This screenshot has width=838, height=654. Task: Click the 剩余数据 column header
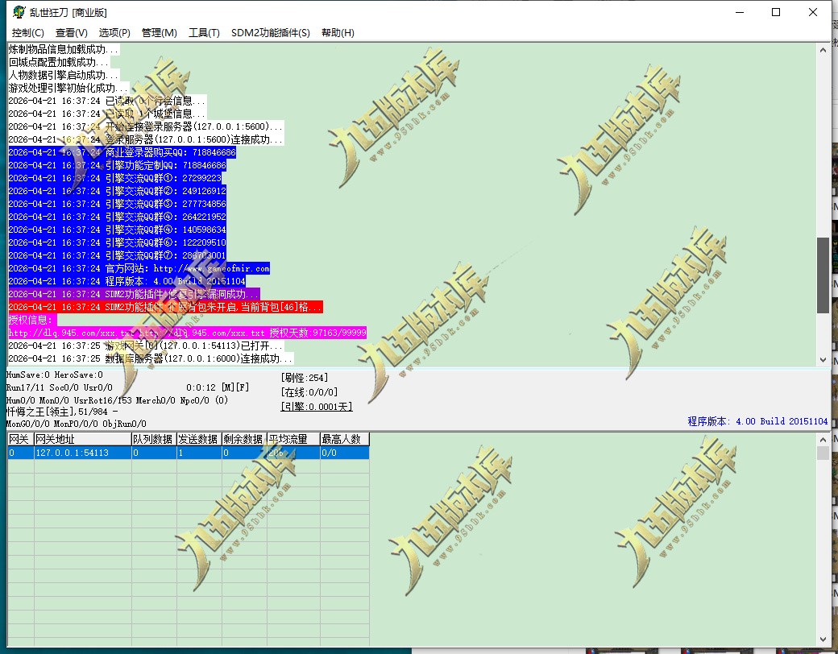pos(244,439)
